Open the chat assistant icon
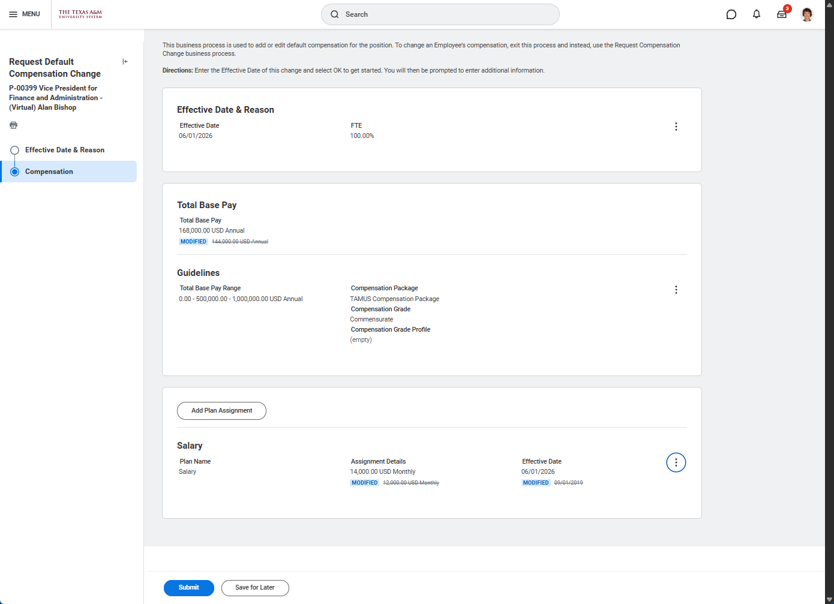The image size is (834, 604). tap(731, 14)
